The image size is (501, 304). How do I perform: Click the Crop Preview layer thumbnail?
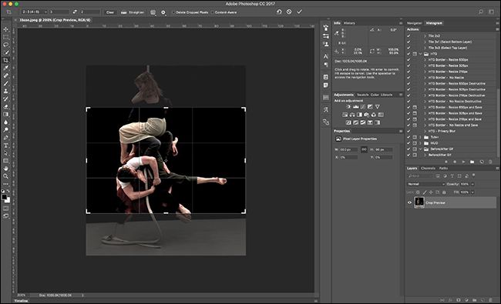click(419, 202)
